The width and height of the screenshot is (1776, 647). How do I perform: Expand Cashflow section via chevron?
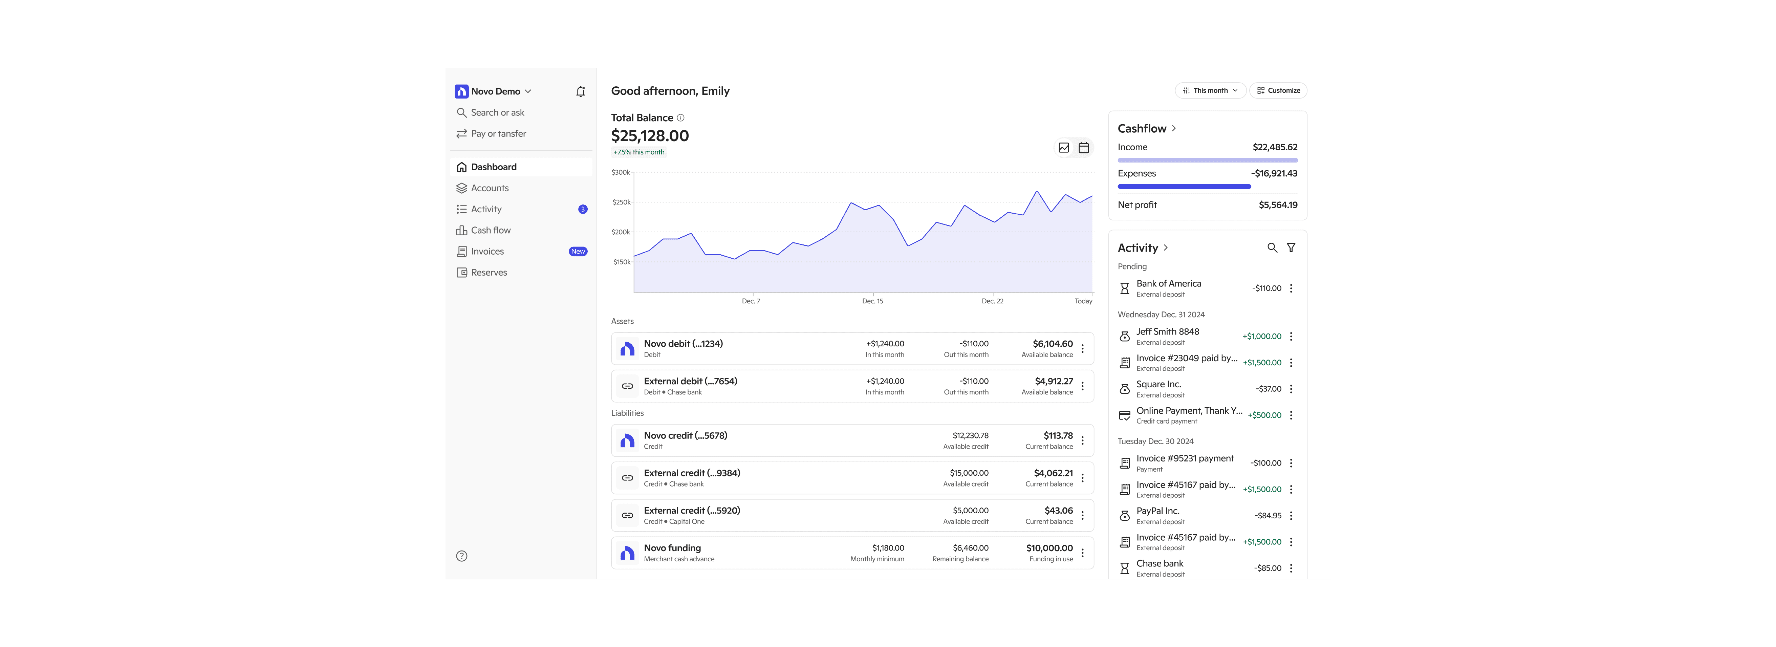pos(1173,128)
